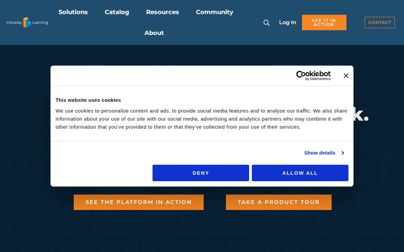Open the site search magnifier icon
The image size is (404, 252).
267,23
